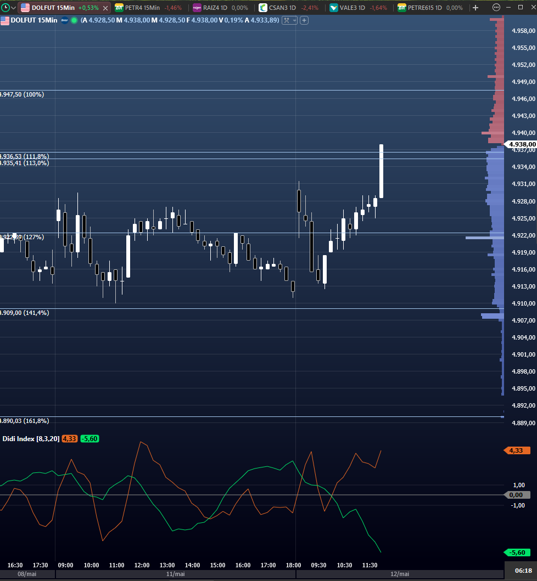
Task: Click the 4.922,00 price axis label
Action: click(x=524, y=235)
